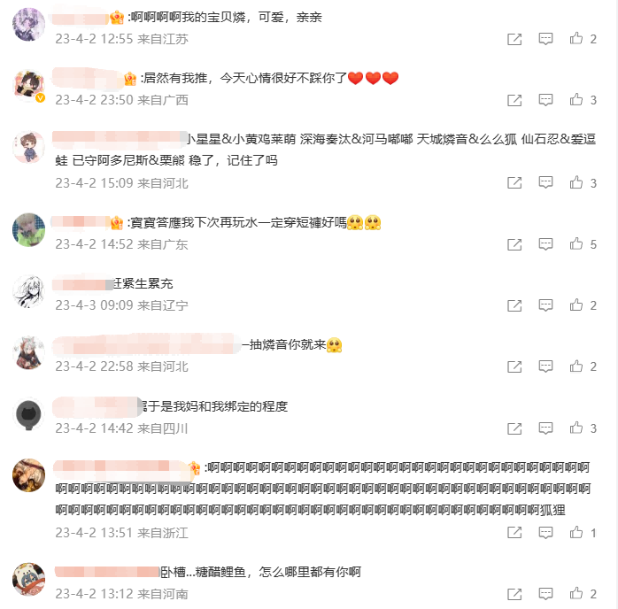The width and height of the screenshot is (618, 609).
Task: Like the comment from 广东 with 5 likes
Action: point(576,244)
